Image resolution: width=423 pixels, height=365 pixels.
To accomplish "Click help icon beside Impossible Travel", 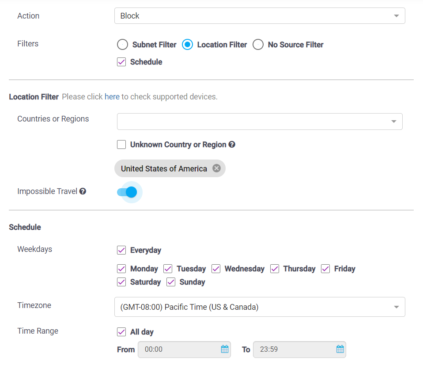I will pos(82,191).
